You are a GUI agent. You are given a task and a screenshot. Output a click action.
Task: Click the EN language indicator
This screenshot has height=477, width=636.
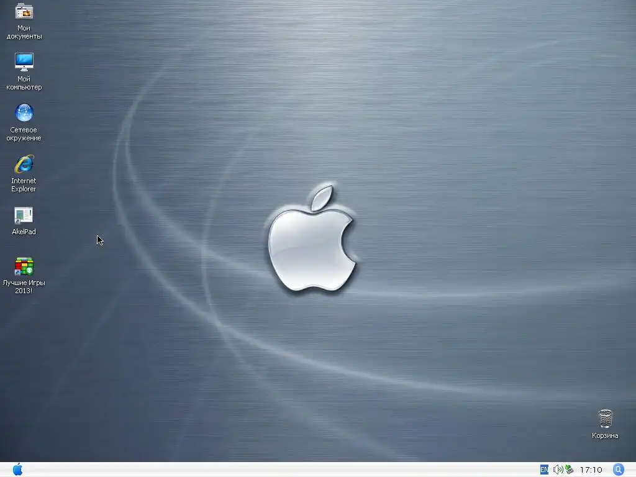(x=544, y=470)
